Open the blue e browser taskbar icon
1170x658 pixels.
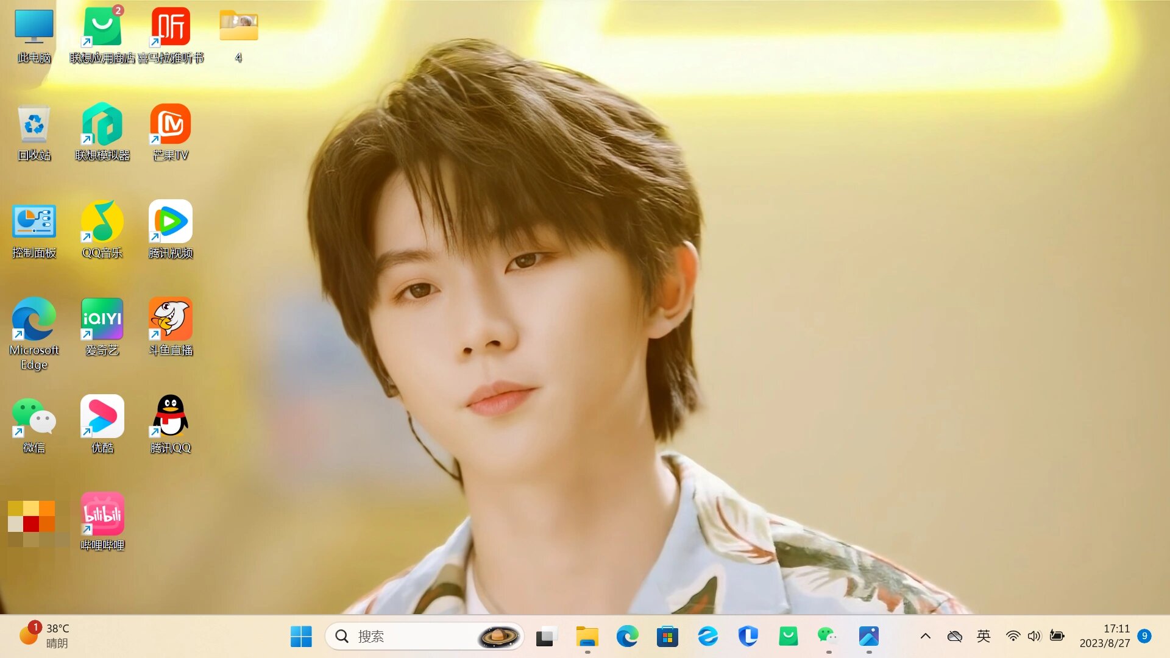point(707,637)
